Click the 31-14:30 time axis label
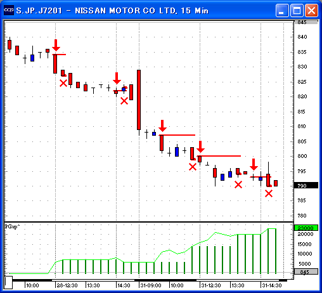Screen dimensions: 322x293 [272, 285]
